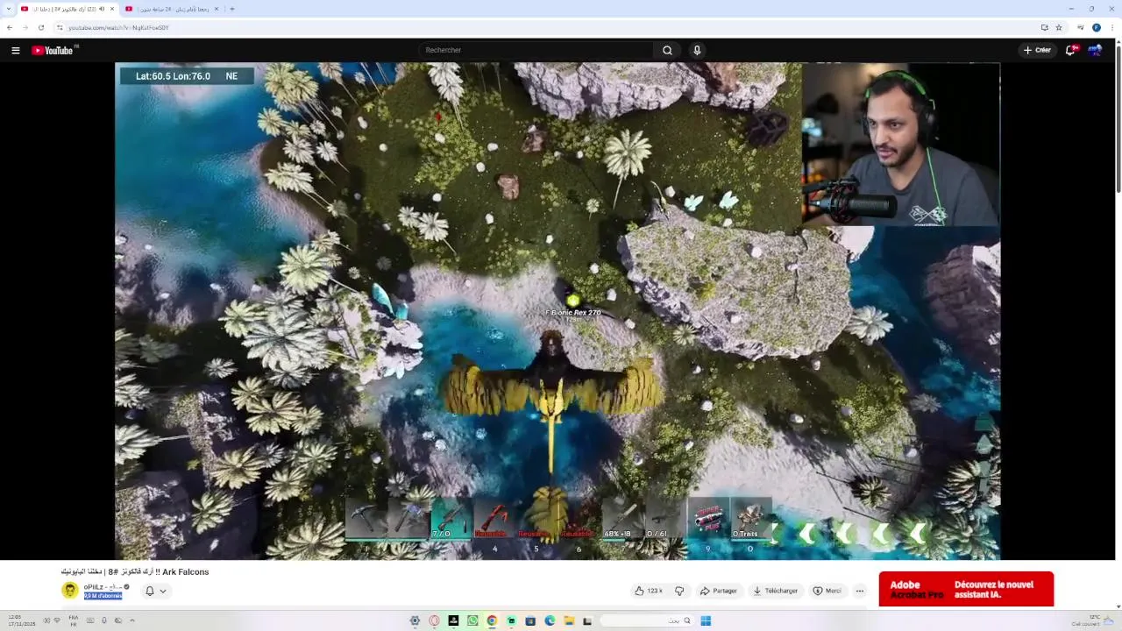Go to the YouTube home logo
Image resolution: width=1122 pixels, height=631 pixels.
pos(53,50)
